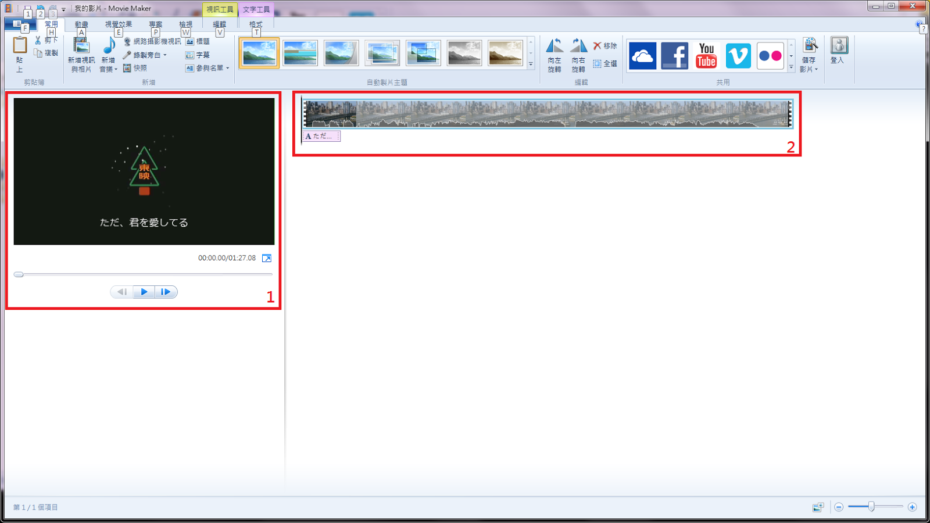Add videos and photos (新增視訊與相片)

[81, 55]
